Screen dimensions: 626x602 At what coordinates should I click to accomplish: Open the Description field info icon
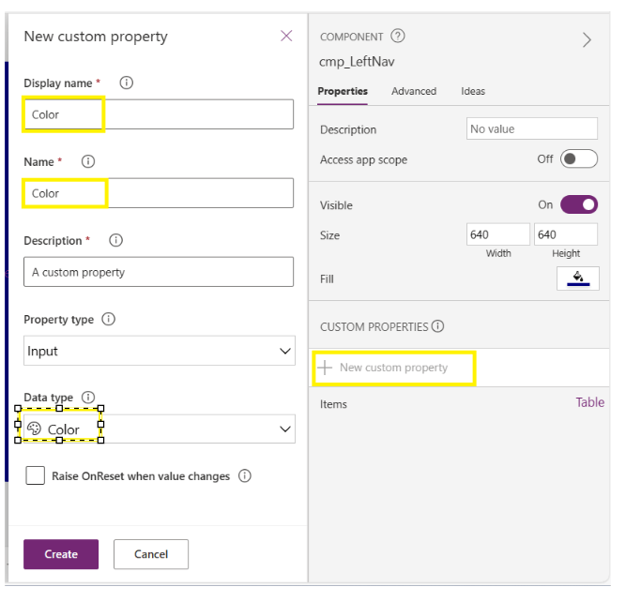[116, 241]
